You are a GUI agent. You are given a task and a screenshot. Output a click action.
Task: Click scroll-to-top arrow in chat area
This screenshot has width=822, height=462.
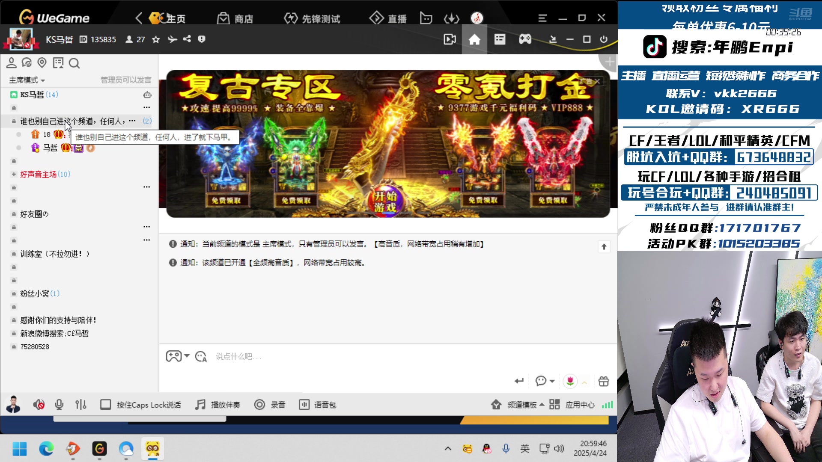[x=604, y=246]
